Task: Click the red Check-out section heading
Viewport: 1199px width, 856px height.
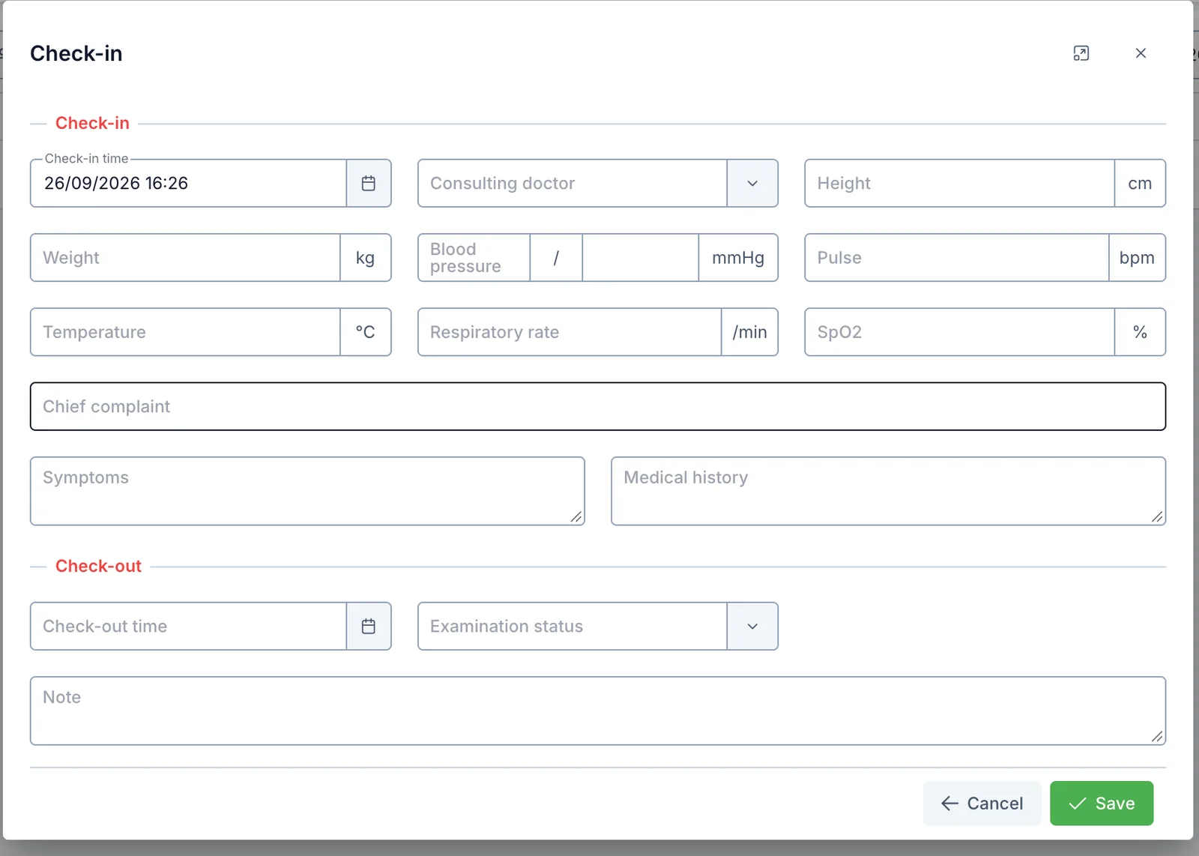Action: pyautogui.click(x=98, y=566)
